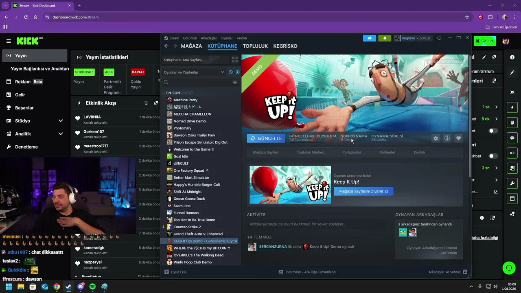Open the 3 sn. setting chevron

pyautogui.click(x=496, y=168)
